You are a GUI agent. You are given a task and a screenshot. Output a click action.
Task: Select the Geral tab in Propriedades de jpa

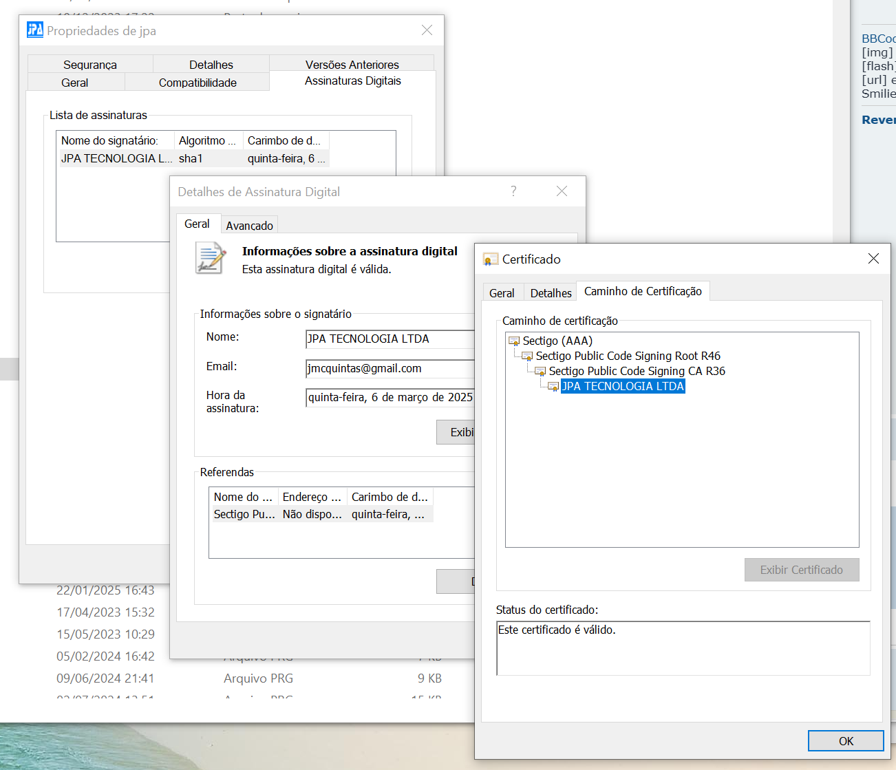75,83
